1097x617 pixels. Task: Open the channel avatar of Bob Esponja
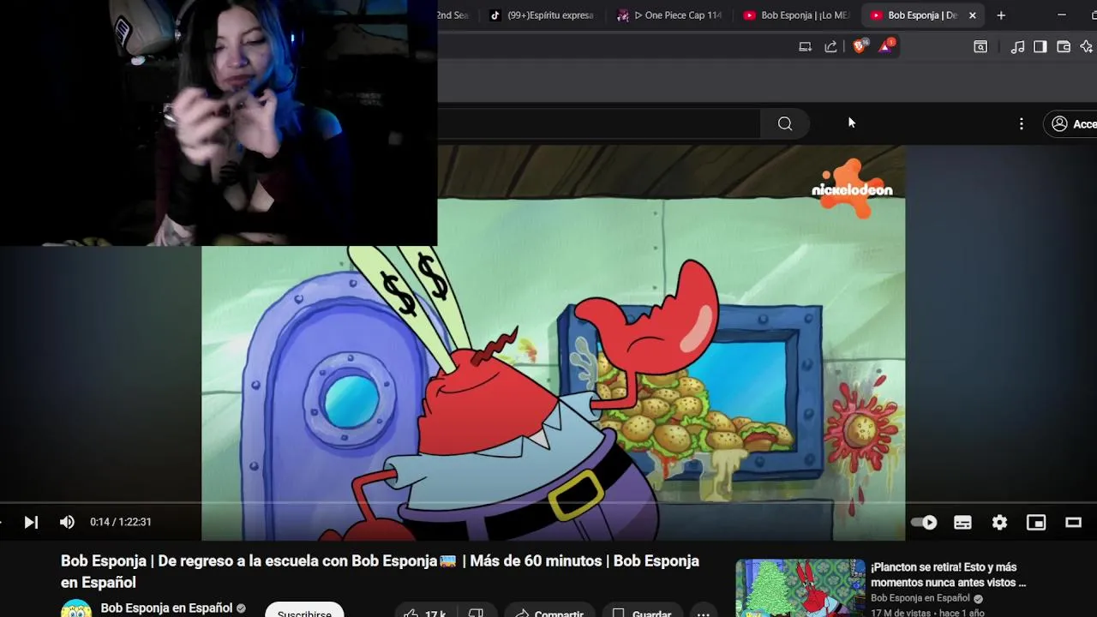click(x=76, y=610)
